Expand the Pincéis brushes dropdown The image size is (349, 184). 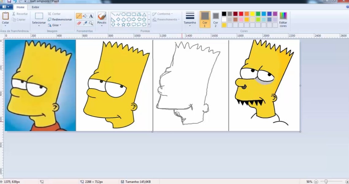click(102, 26)
